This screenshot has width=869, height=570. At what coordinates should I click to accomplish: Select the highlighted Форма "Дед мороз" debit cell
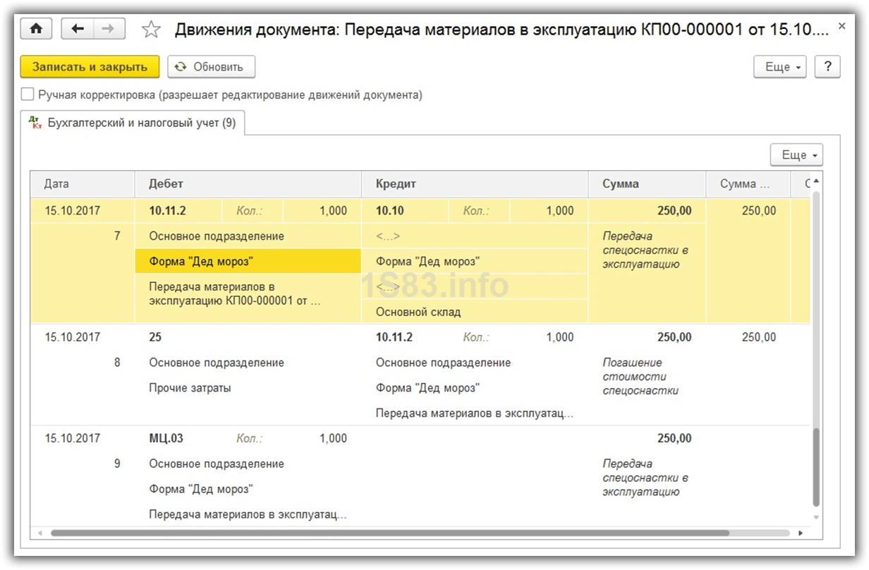point(248,262)
